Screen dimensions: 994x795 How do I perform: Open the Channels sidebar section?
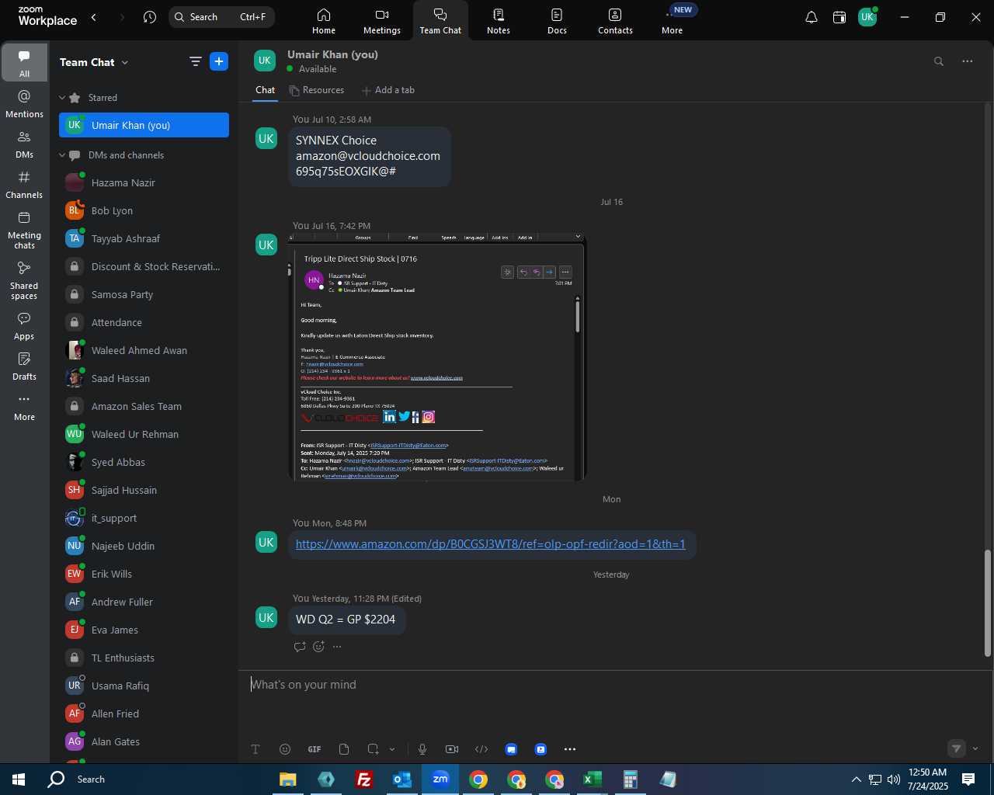[x=24, y=185]
